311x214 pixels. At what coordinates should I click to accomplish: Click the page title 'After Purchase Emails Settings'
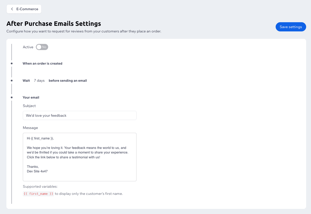(54, 23)
